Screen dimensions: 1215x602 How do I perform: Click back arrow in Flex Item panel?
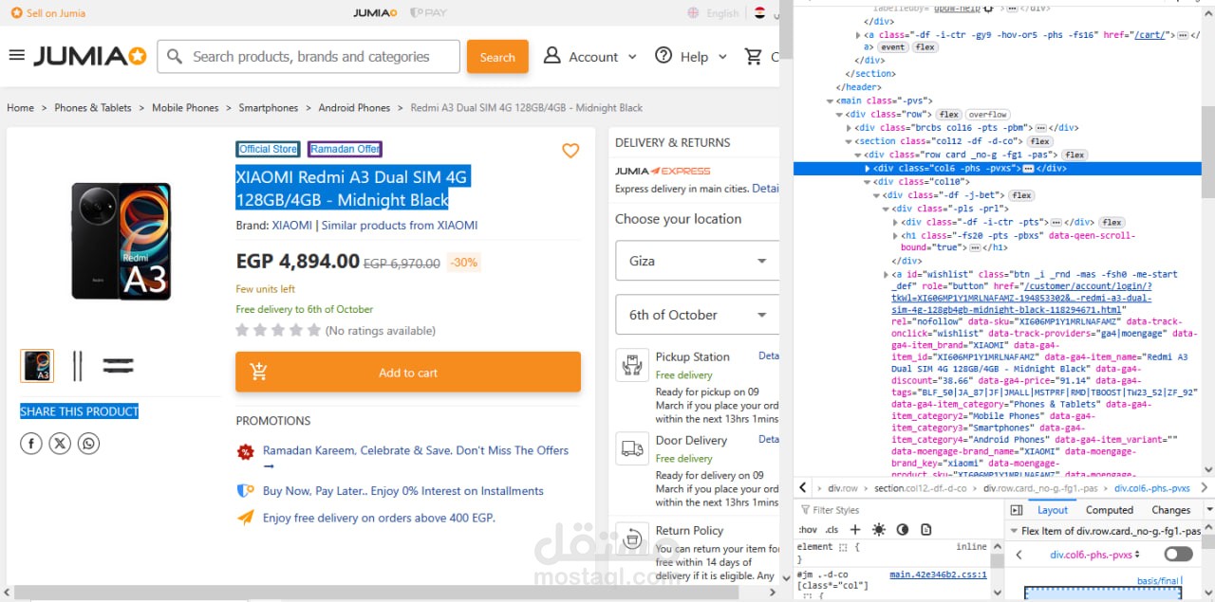pyautogui.click(x=1019, y=555)
